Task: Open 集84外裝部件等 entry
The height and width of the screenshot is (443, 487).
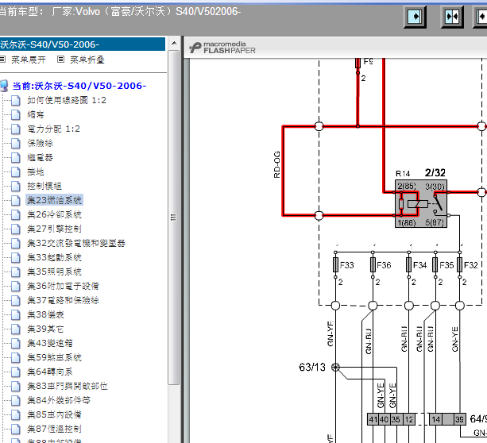Action: point(59,400)
